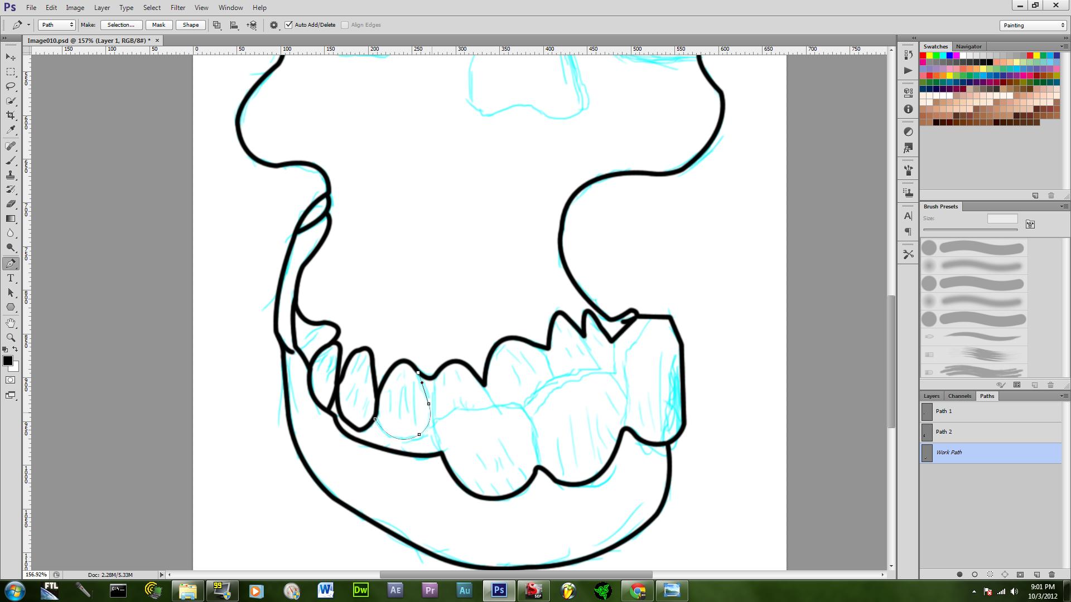Expand the collapsed icon panels
The image size is (1071, 602).
pyautogui.click(x=913, y=38)
